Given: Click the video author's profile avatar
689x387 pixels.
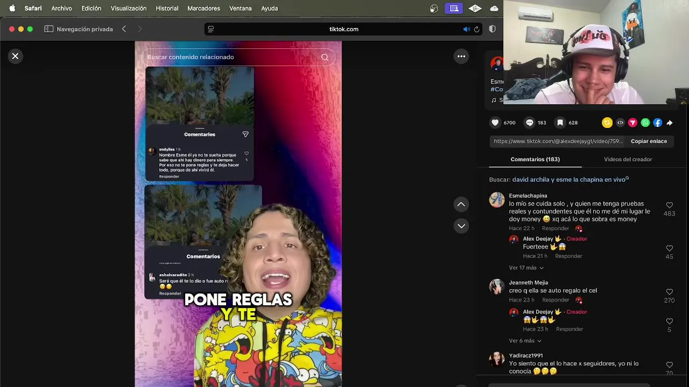Looking at the screenshot, I should click(x=496, y=63).
